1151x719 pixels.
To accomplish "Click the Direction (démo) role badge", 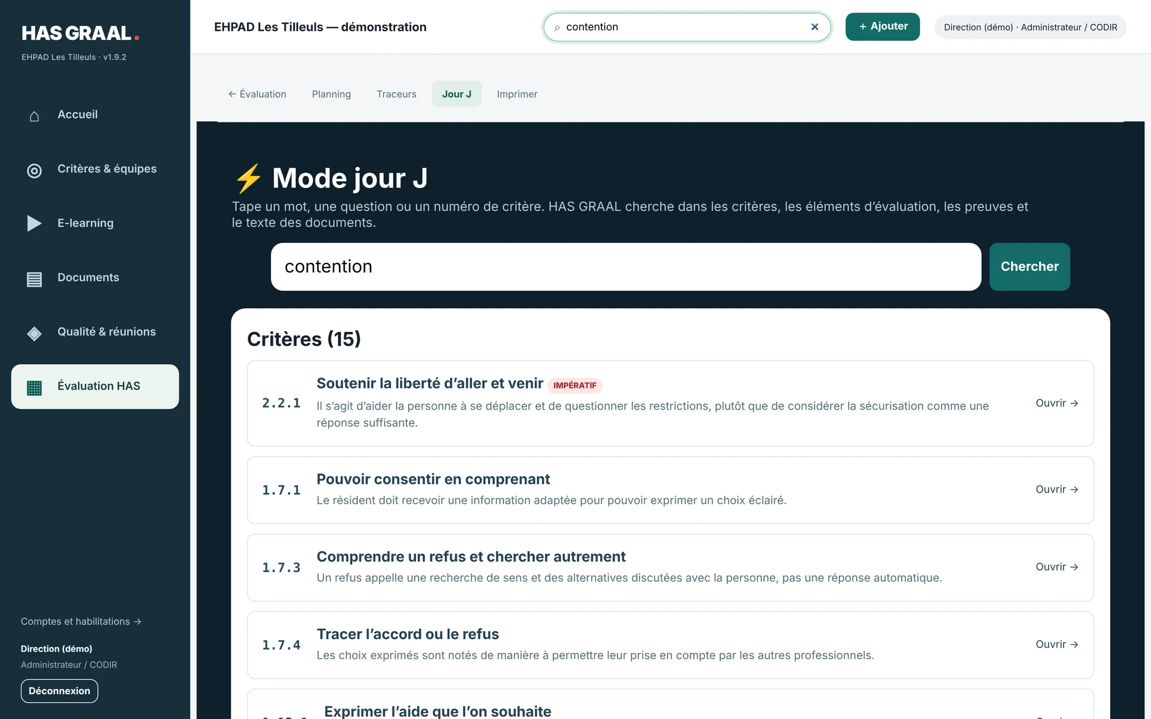I will (1030, 27).
